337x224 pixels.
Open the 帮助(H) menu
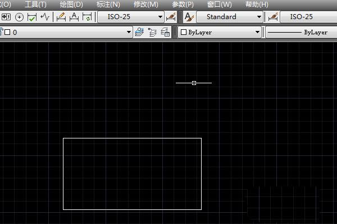click(257, 5)
